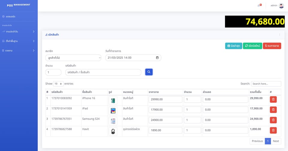Delete the Samsung S24 row
288x151 pixels.
pos(273,120)
